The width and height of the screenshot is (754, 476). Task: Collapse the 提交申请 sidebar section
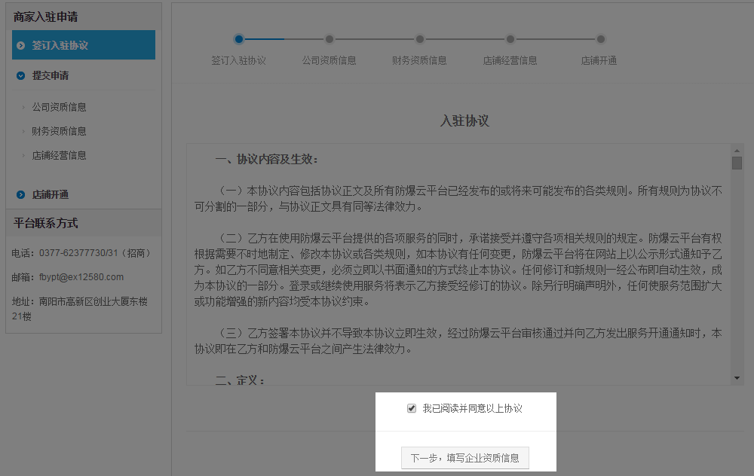pyautogui.click(x=51, y=75)
